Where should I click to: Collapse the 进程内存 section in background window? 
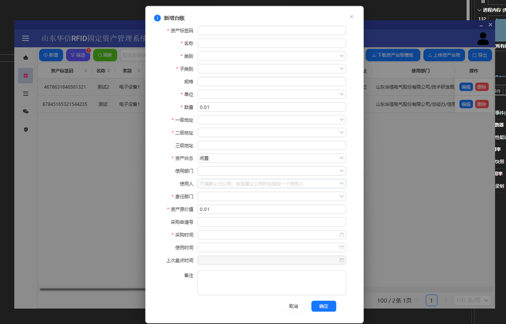(479, 10)
